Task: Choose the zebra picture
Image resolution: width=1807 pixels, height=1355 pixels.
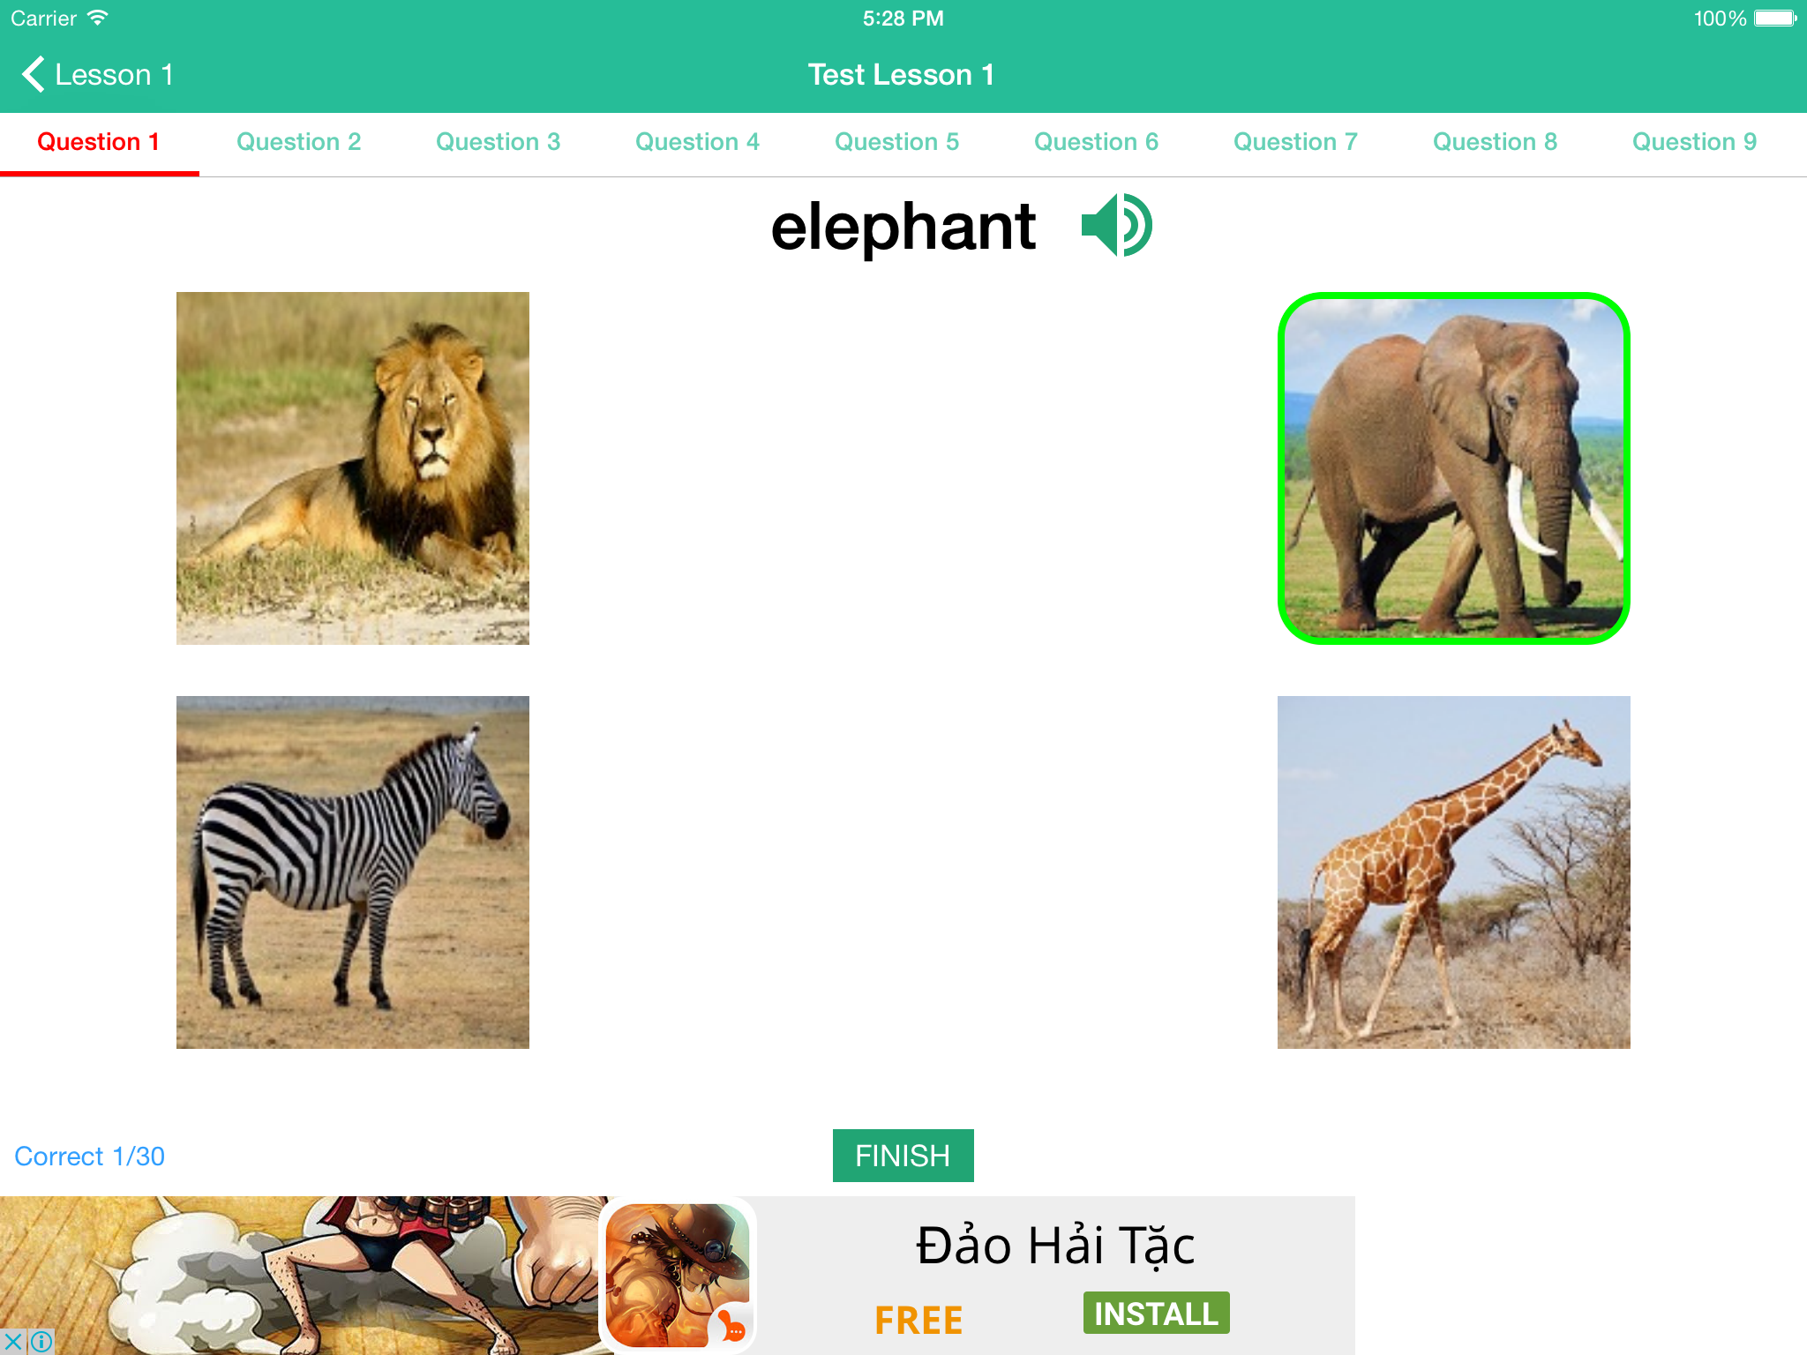Action: (353, 872)
